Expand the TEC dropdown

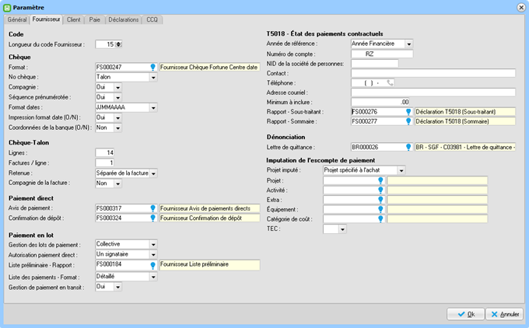(342, 229)
